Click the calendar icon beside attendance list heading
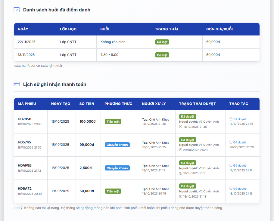The width and height of the screenshot is (274, 221). [17, 10]
